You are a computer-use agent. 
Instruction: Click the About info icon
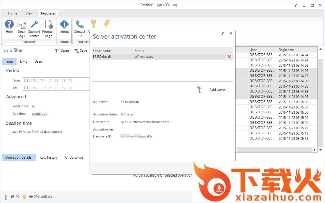pos(64,24)
